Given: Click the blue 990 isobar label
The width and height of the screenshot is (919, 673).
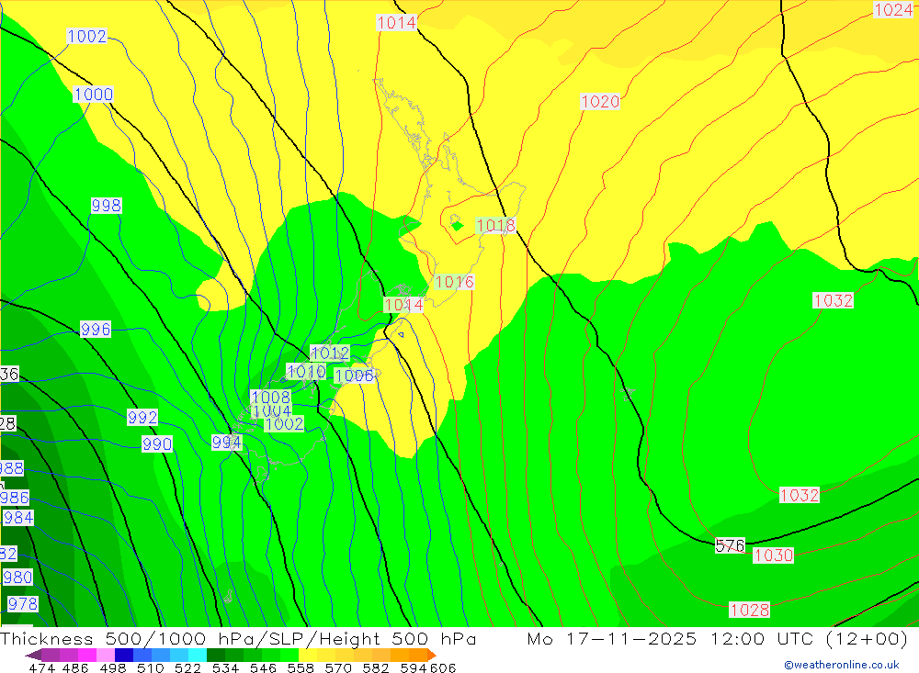Looking at the screenshot, I should [157, 444].
